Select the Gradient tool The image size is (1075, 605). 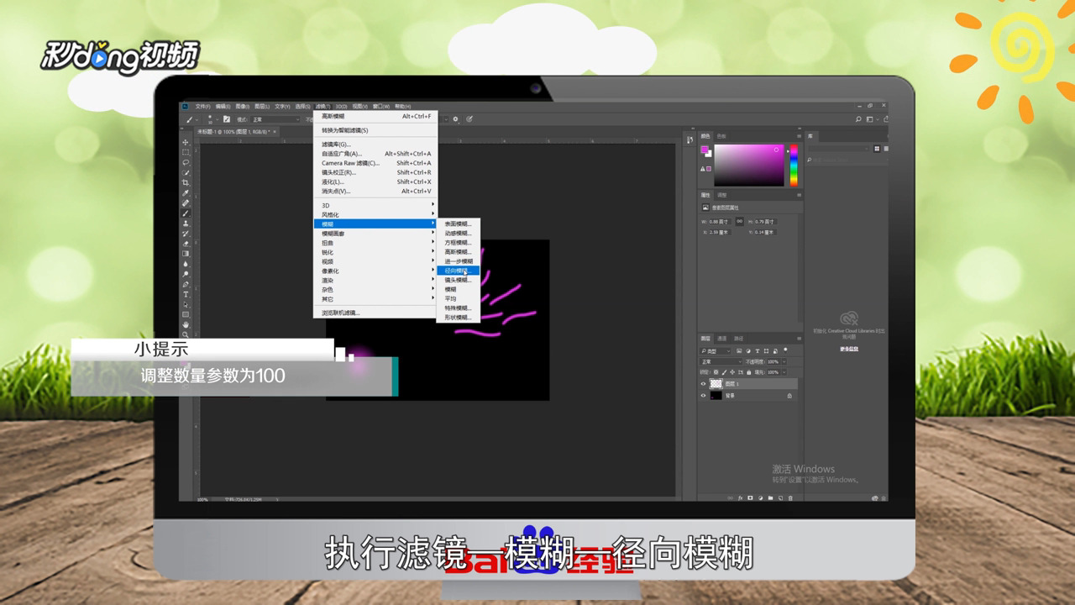[x=186, y=254]
